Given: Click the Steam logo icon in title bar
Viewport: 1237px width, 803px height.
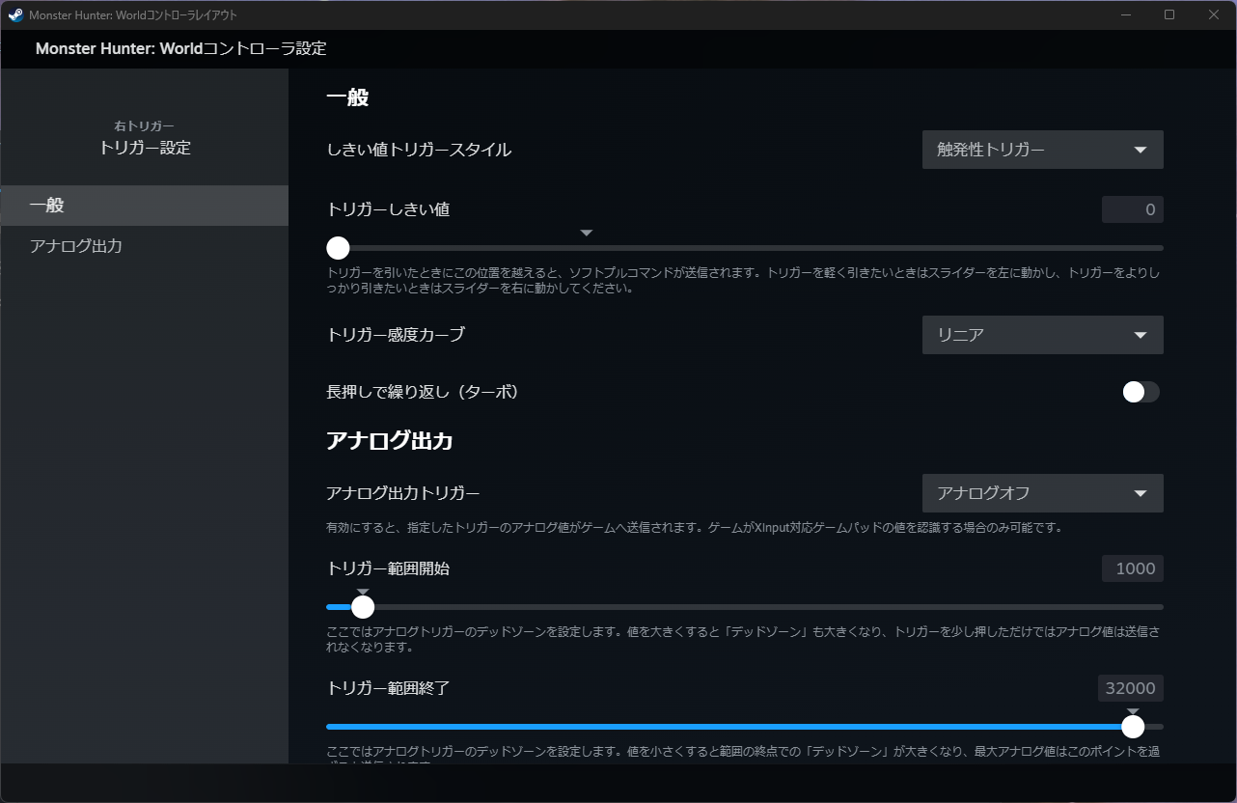Looking at the screenshot, I should (x=15, y=14).
